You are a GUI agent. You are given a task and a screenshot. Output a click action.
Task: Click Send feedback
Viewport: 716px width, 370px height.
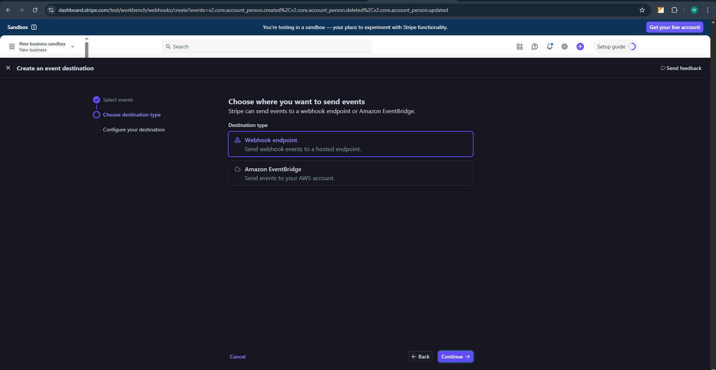[x=681, y=68]
